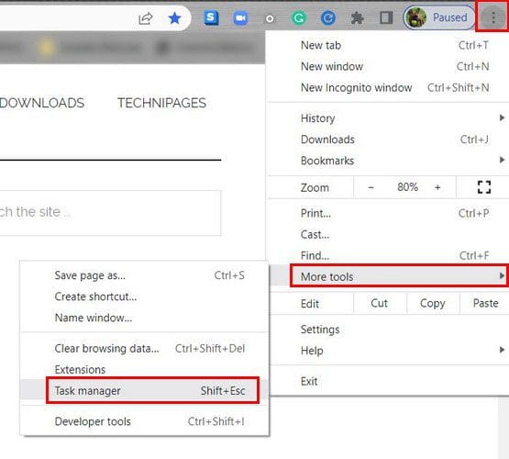Expand the Bookmarks submenu
Viewport: 509px width, 459px height.
[388, 161]
